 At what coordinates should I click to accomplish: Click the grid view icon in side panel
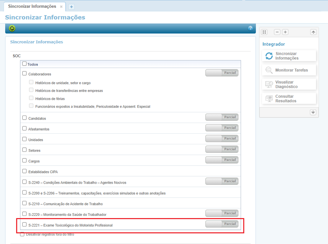(264, 32)
